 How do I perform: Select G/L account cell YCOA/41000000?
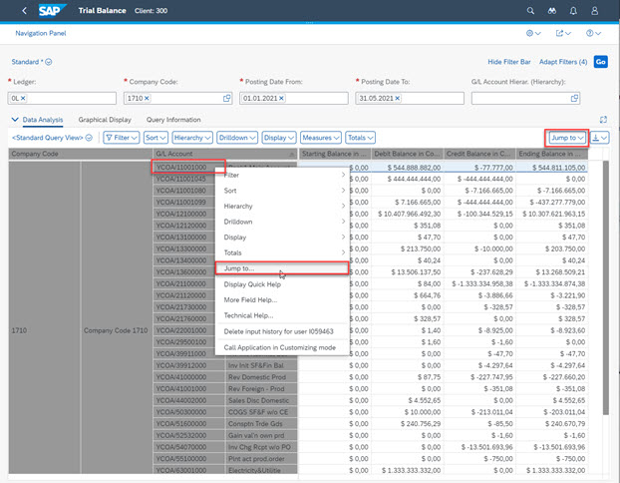pyautogui.click(x=188, y=377)
